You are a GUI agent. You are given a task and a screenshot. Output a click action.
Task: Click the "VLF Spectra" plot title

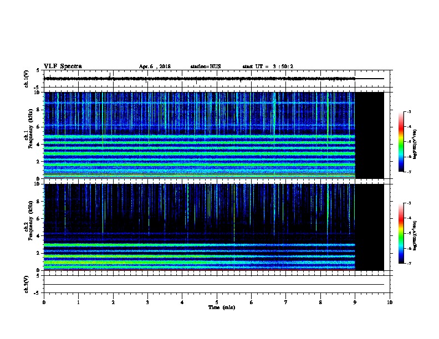(63, 66)
